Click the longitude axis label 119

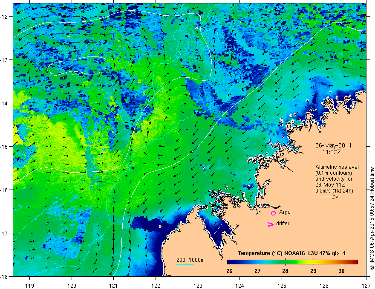click(30, 286)
